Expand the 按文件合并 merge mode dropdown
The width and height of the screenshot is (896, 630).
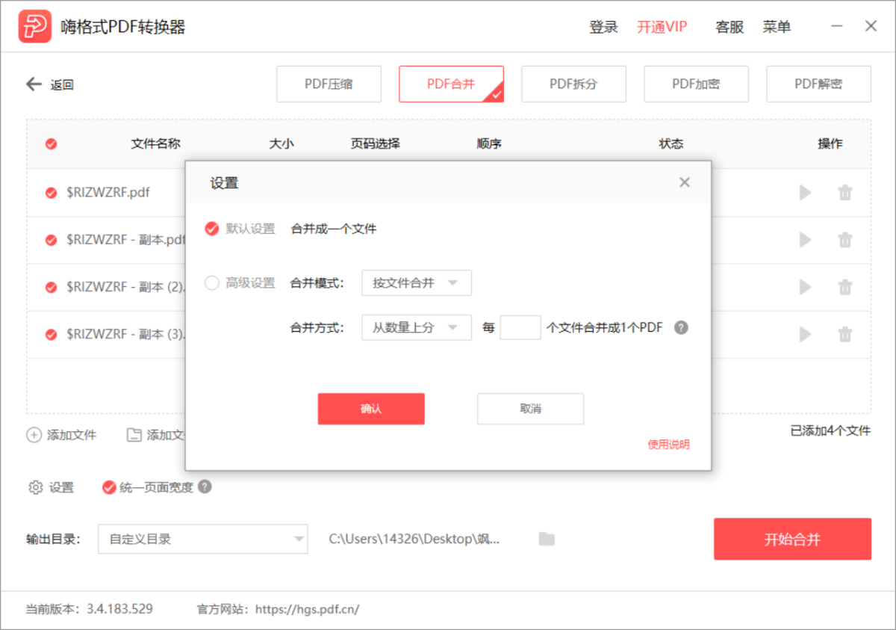416,283
